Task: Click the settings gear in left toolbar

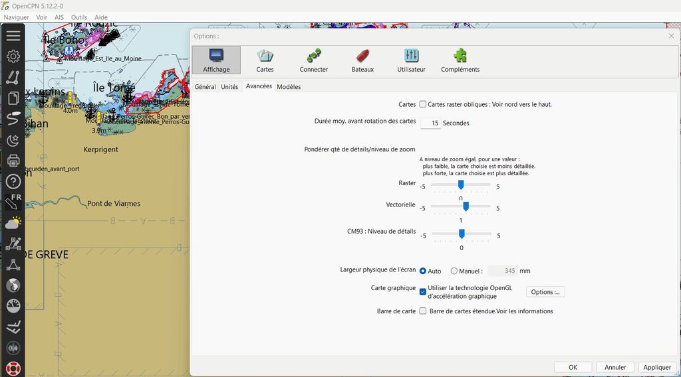Action: click(13, 57)
